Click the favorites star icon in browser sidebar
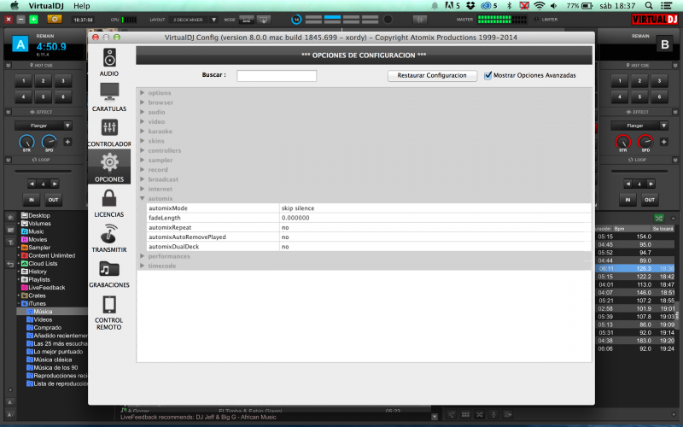683x427 pixels. coord(10,217)
